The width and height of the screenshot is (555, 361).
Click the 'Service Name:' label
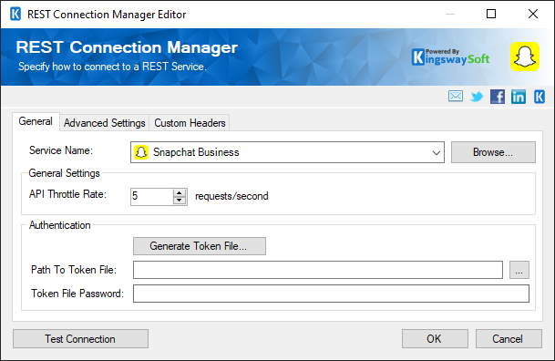click(61, 150)
